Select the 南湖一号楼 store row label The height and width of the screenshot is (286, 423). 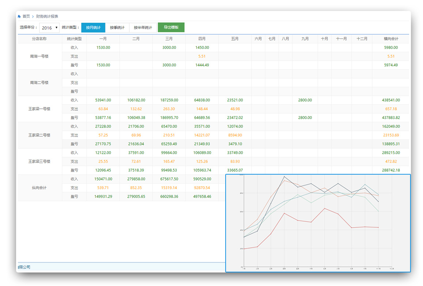pos(39,56)
